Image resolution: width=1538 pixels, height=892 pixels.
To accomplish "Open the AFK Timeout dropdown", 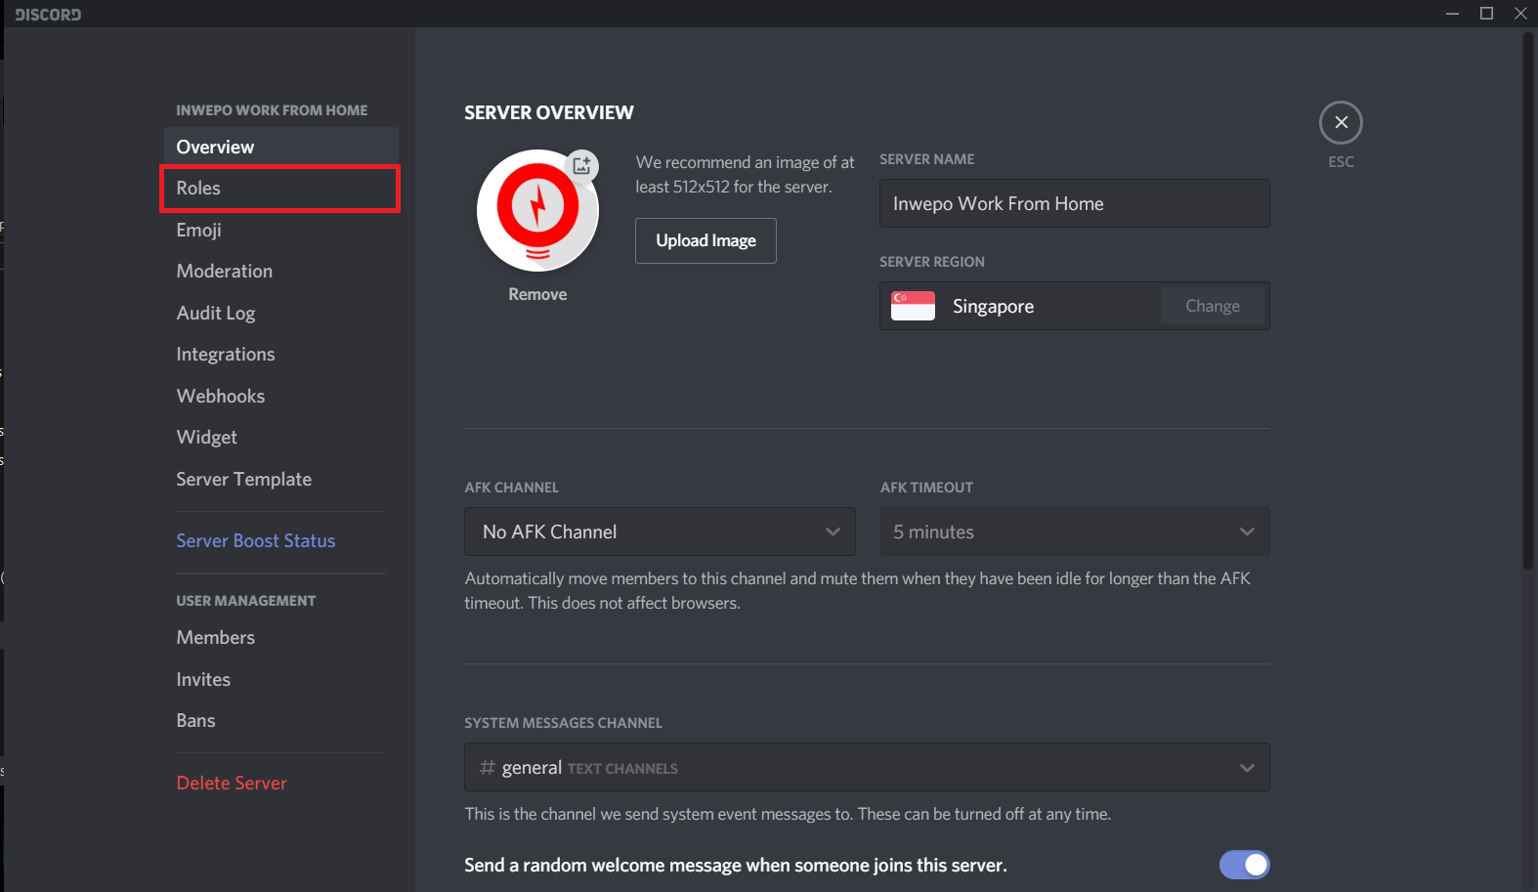I will [x=1074, y=531].
